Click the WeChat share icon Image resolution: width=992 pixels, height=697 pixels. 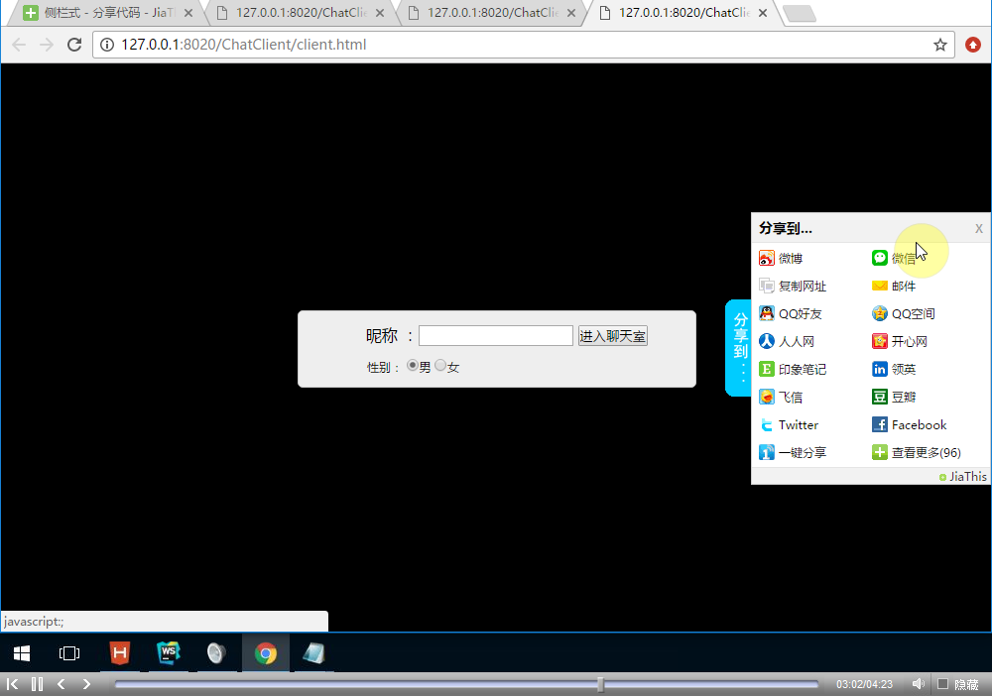pos(880,258)
